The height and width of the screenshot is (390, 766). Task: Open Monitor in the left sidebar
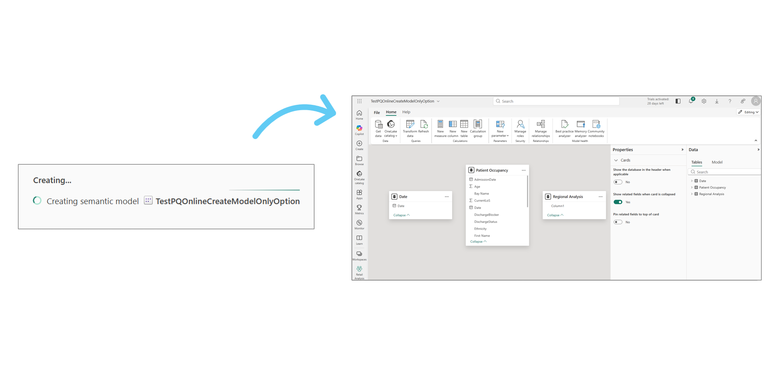359,225
